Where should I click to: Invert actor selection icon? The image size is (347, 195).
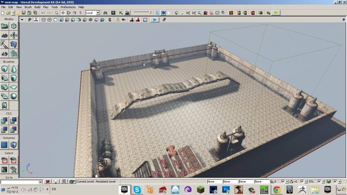5,170
